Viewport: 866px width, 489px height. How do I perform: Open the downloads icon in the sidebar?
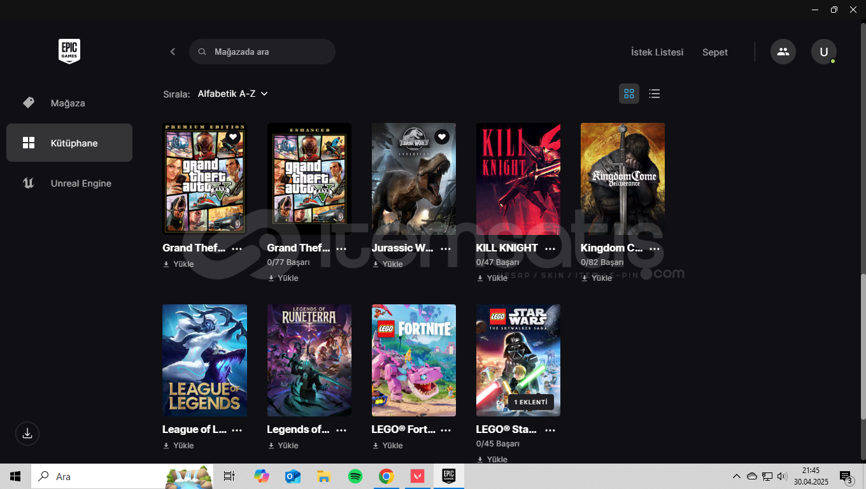click(27, 434)
